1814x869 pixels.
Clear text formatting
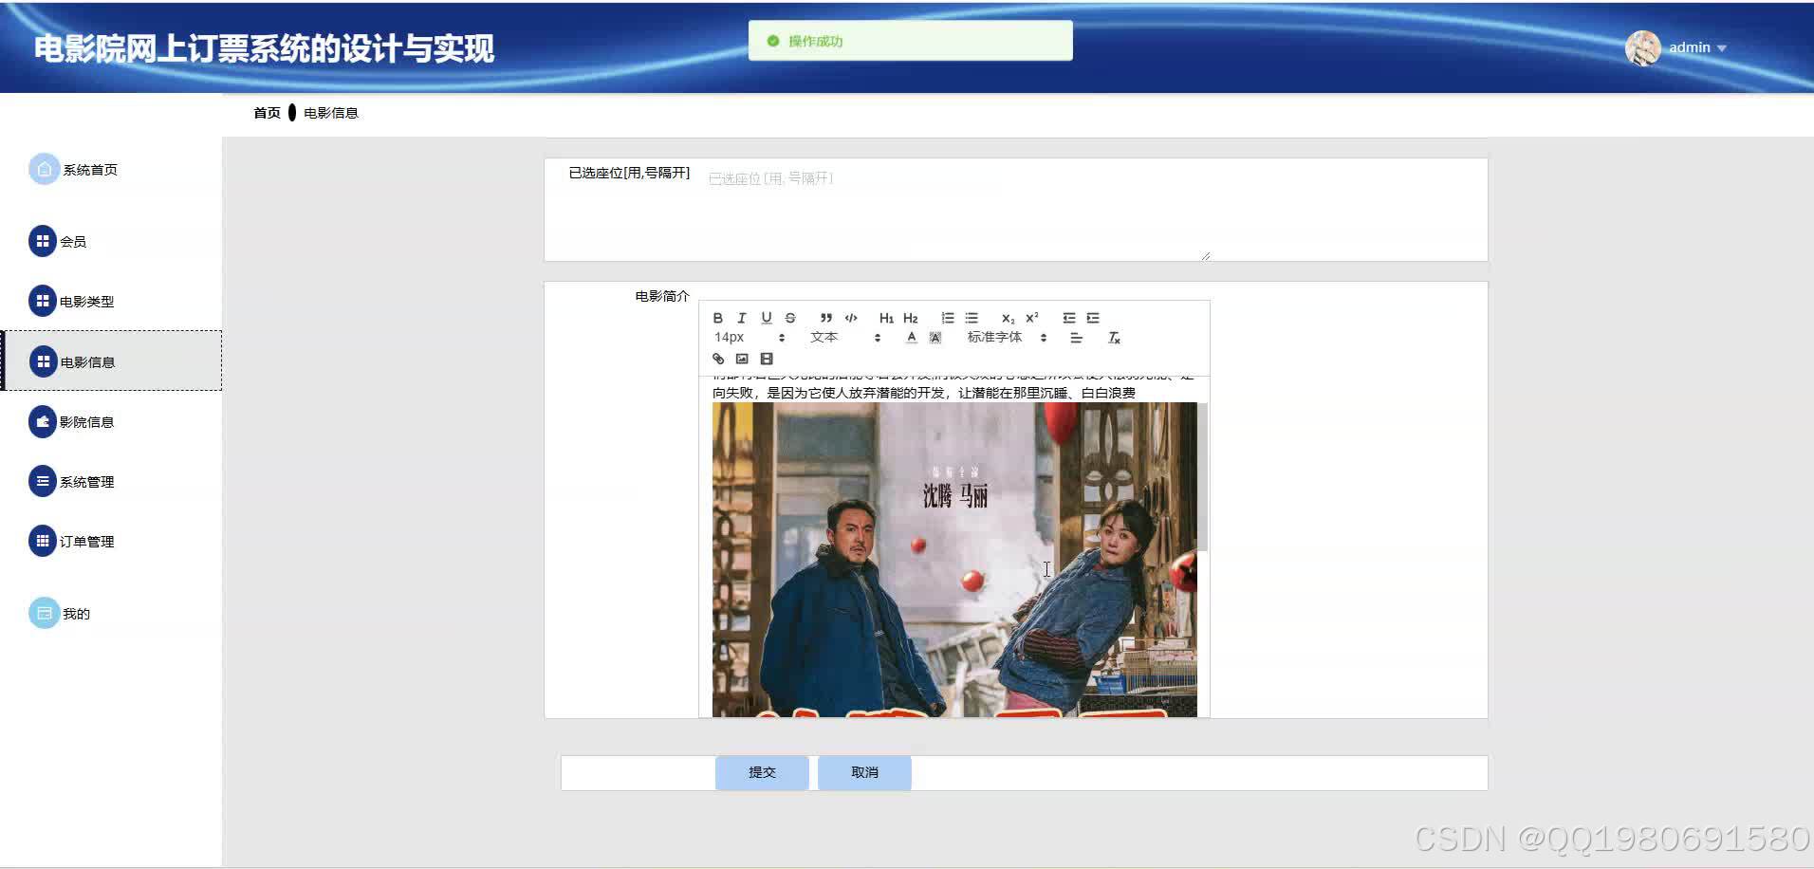(1115, 338)
